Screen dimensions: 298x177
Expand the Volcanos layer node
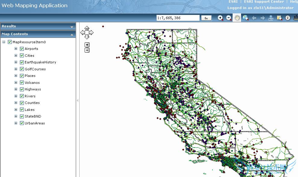pyautogui.click(x=16, y=82)
